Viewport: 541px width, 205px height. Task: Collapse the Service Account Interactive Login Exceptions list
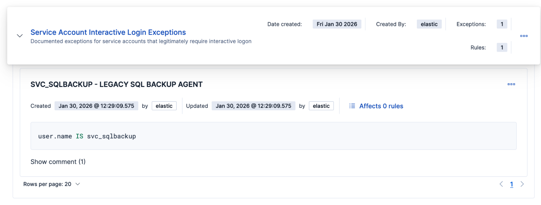tap(20, 36)
